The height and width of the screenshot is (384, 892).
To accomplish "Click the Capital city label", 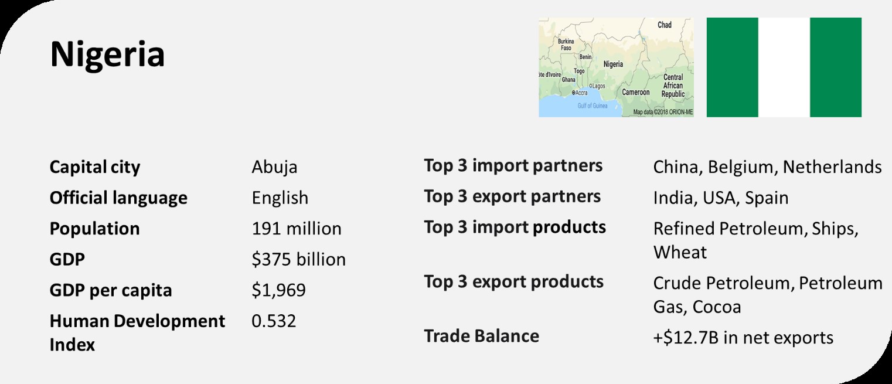I will [95, 168].
